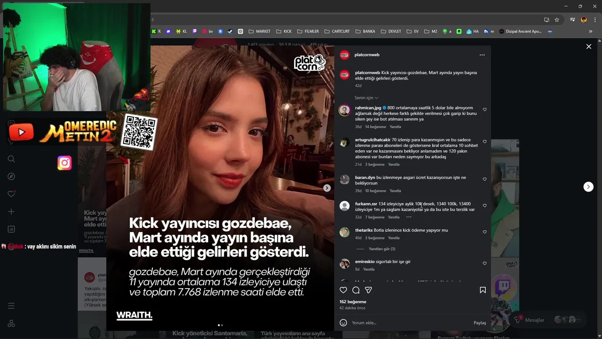Like rahmican.jpg's comment
The height and width of the screenshot is (339, 602).
pyautogui.click(x=484, y=110)
